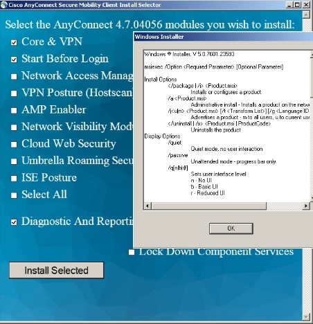Click the 'Select the AnyConnect 4.7.04056 modules' heading

tap(150, 24)
